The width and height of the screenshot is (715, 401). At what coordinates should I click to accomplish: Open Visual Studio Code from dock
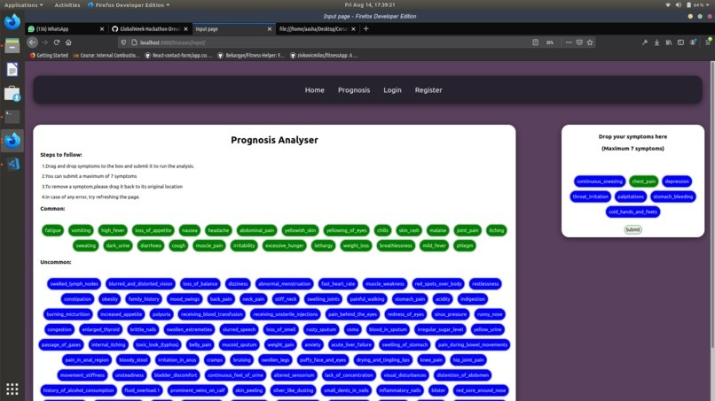(x=12, y=164)
